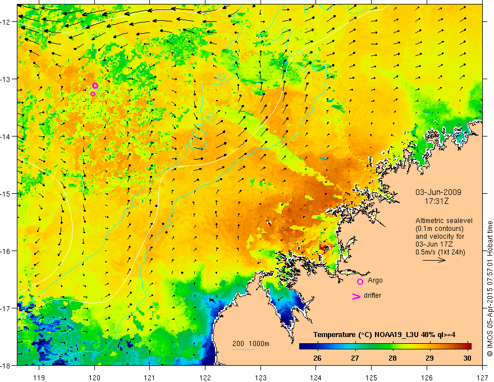
Task: Click the '-13' latitude axis label
Action: 6,79
